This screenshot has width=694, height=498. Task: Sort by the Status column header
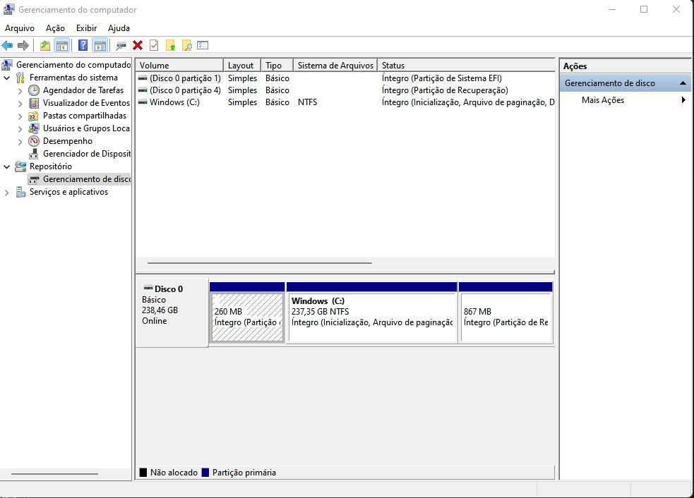click(x=466, y=65)
